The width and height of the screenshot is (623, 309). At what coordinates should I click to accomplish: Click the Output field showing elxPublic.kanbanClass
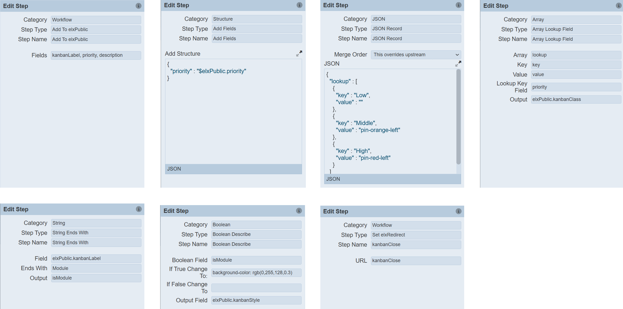(x=576, y=99)
